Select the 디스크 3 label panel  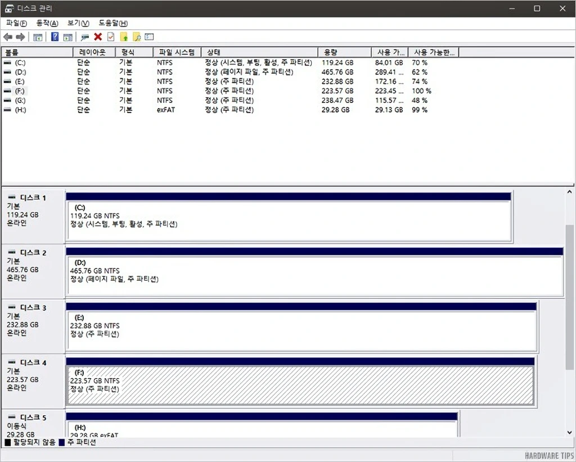(x=33, y=326)
